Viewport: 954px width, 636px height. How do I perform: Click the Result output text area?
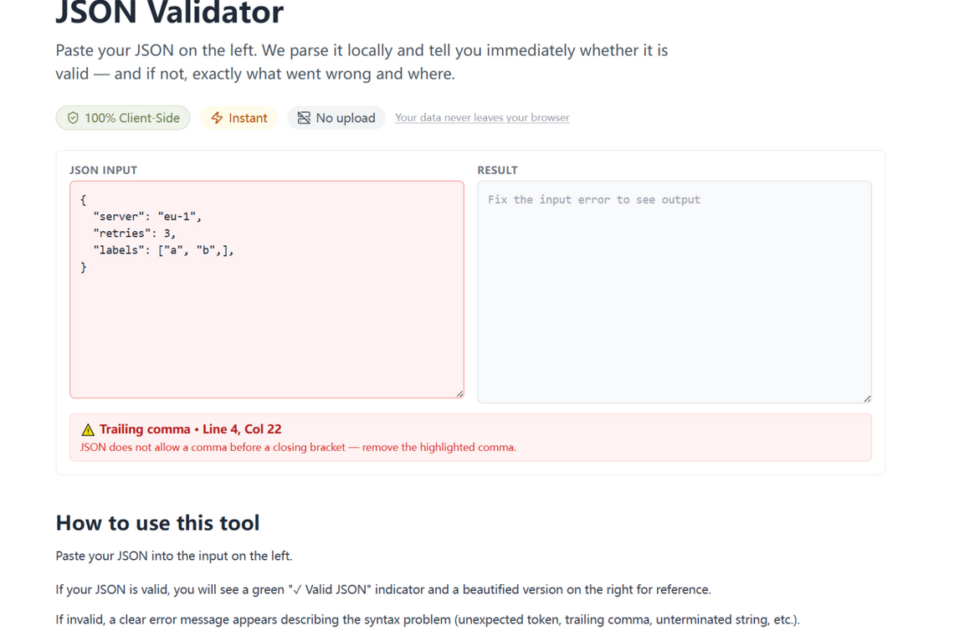(x=674, y=292)
